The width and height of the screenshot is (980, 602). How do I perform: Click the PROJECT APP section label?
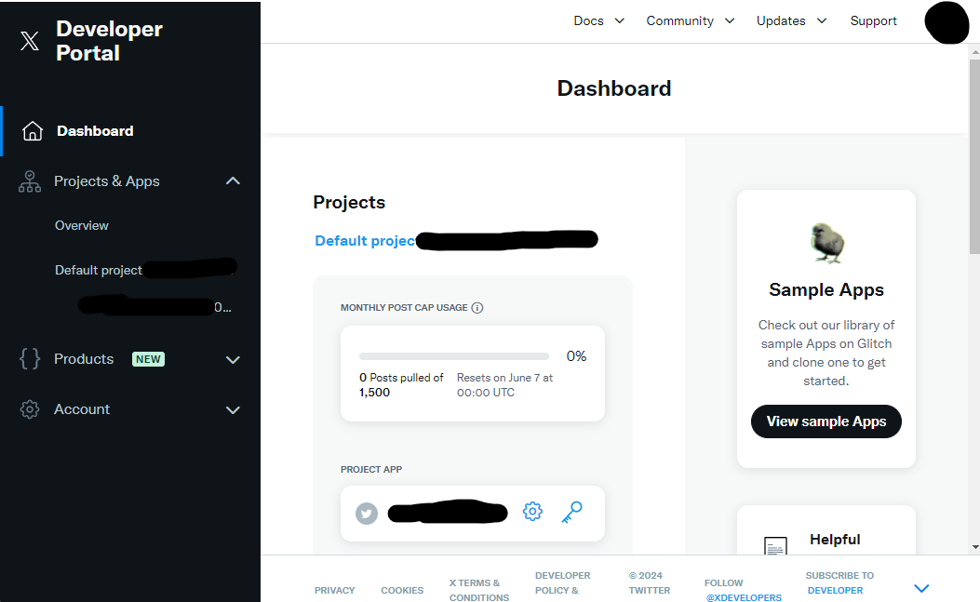click(371, 470)
